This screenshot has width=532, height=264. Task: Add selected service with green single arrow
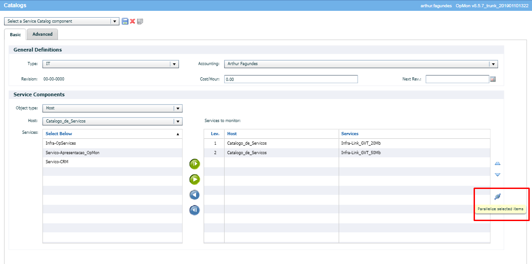194,179
